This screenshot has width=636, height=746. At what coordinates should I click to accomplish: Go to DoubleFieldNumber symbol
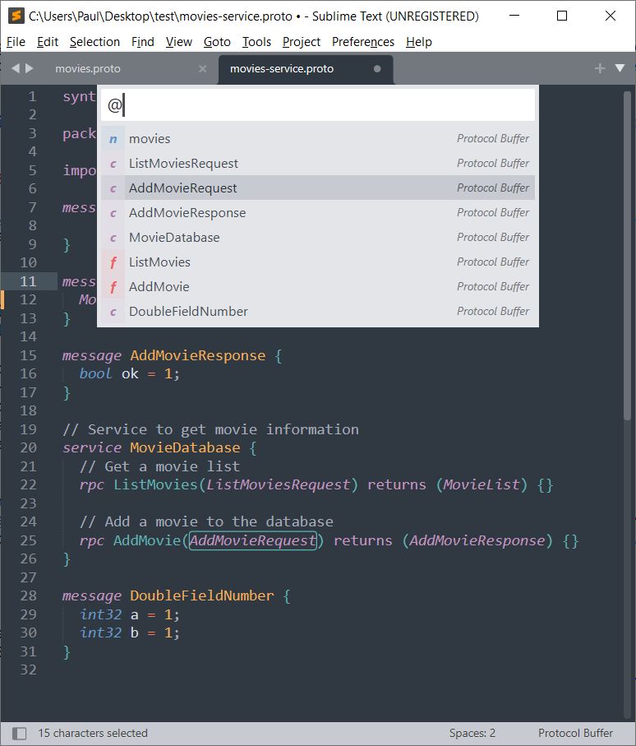coord(317,312)
